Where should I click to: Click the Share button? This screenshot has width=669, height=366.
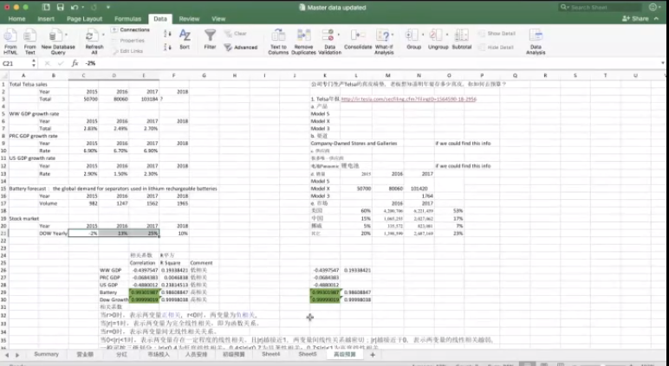click(x=637, y=18)
